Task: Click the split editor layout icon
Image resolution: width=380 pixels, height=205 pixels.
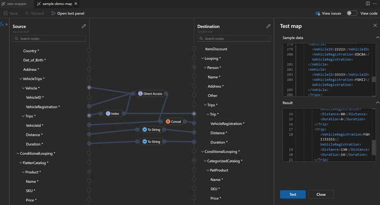Action: 368,4
